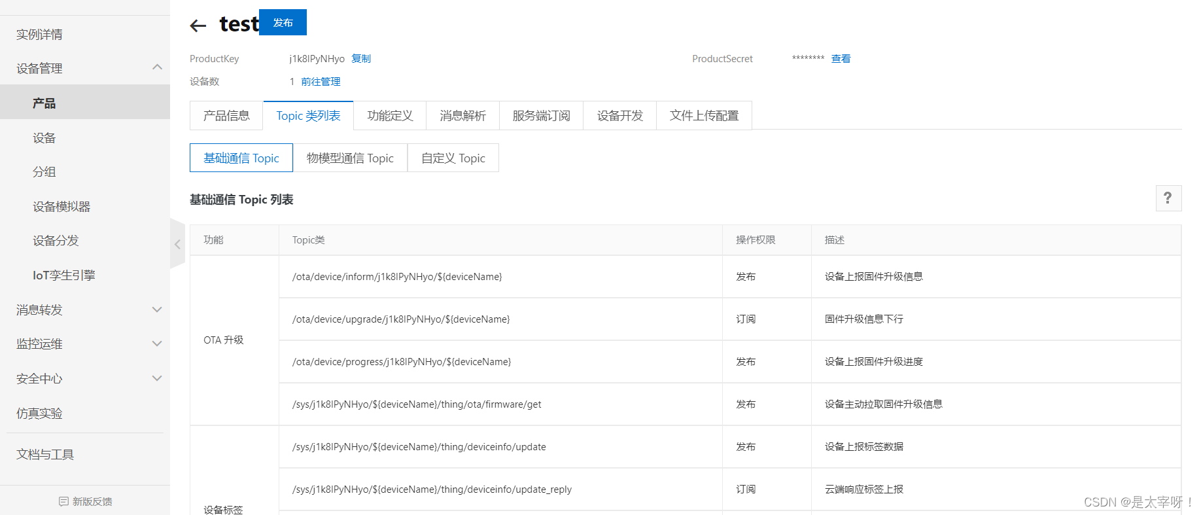Viewport: 1201px width, 515px height.
Task: Open 仿真实验 in the sidebar
Action: tap(39, 413)
